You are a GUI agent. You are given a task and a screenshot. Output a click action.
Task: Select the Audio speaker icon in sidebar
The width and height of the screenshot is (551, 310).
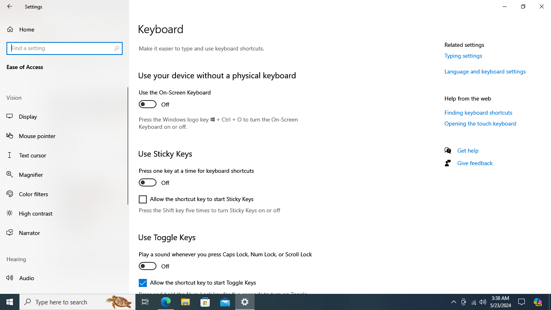point(10,278)
